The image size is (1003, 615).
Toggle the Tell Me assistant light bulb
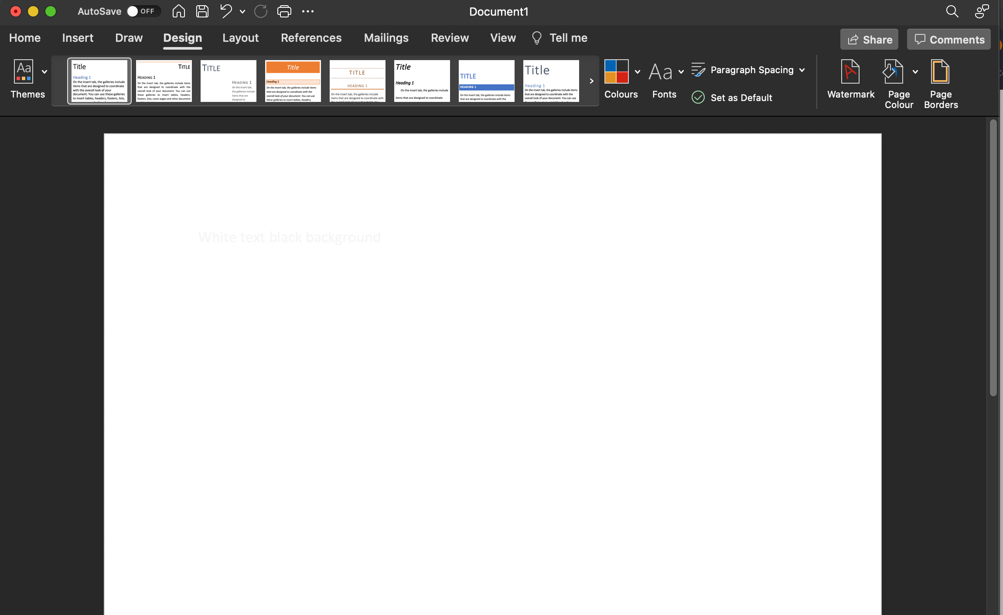[536, 38]
